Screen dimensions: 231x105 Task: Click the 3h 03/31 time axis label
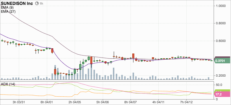pyautogui.click(x=19, y=102)
